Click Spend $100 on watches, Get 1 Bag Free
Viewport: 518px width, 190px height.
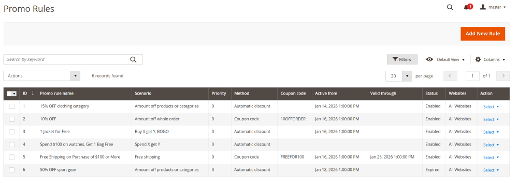point(76,145)
